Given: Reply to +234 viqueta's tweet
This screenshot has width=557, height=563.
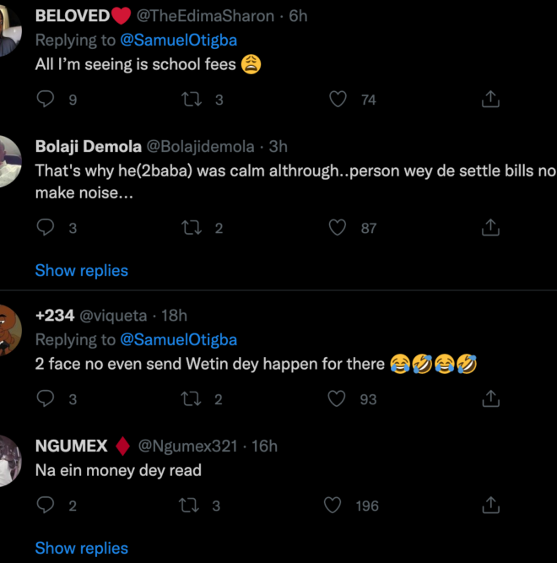Looking at the screenshot, I should pos(46,399).
